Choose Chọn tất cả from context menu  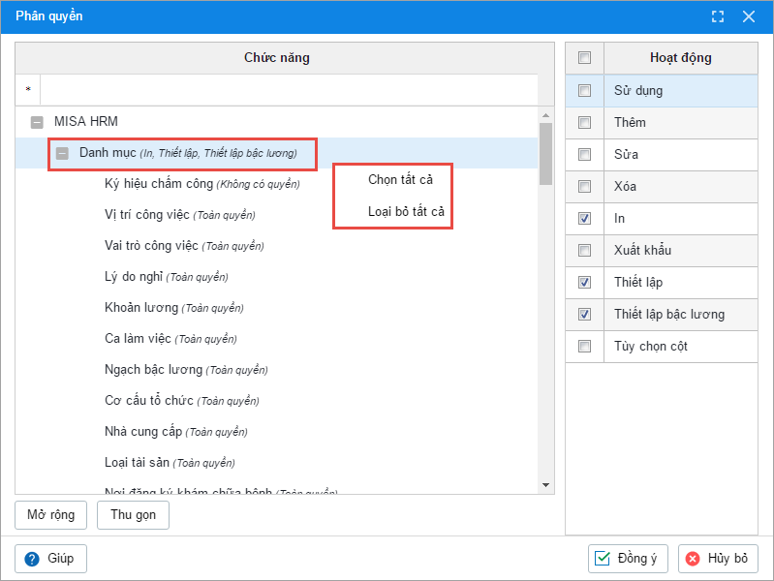coord(400,179)
